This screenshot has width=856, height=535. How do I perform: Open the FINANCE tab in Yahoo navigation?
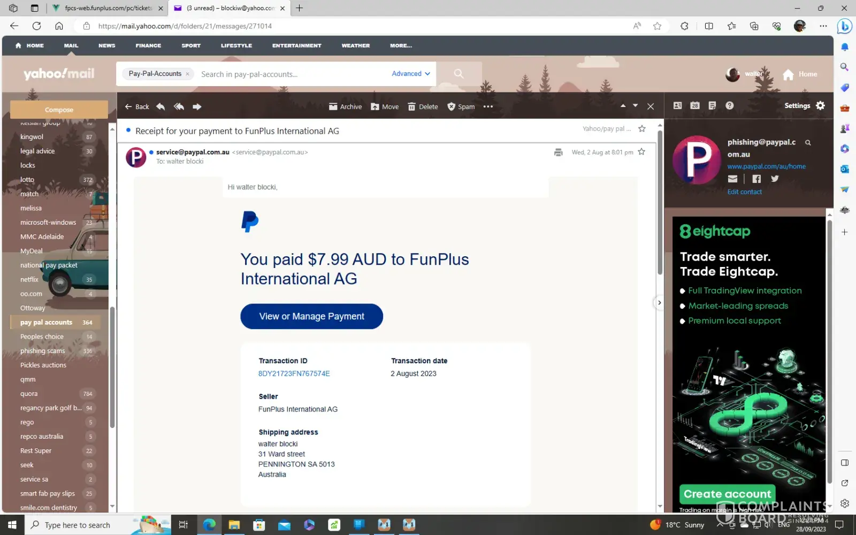point(148,45)
